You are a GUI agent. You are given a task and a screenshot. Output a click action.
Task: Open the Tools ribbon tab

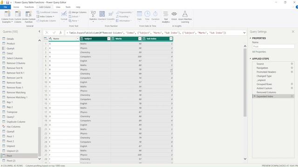[68, 7]
